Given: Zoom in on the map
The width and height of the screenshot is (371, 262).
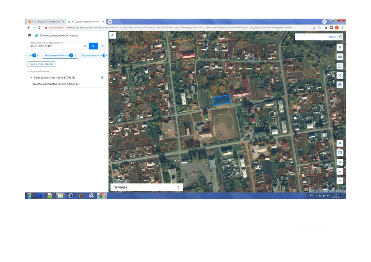Looking at the screenshot, I should pos(340,171).
